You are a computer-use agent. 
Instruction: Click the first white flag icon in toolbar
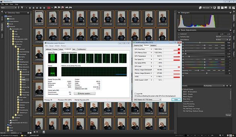[x=55, y=7]
